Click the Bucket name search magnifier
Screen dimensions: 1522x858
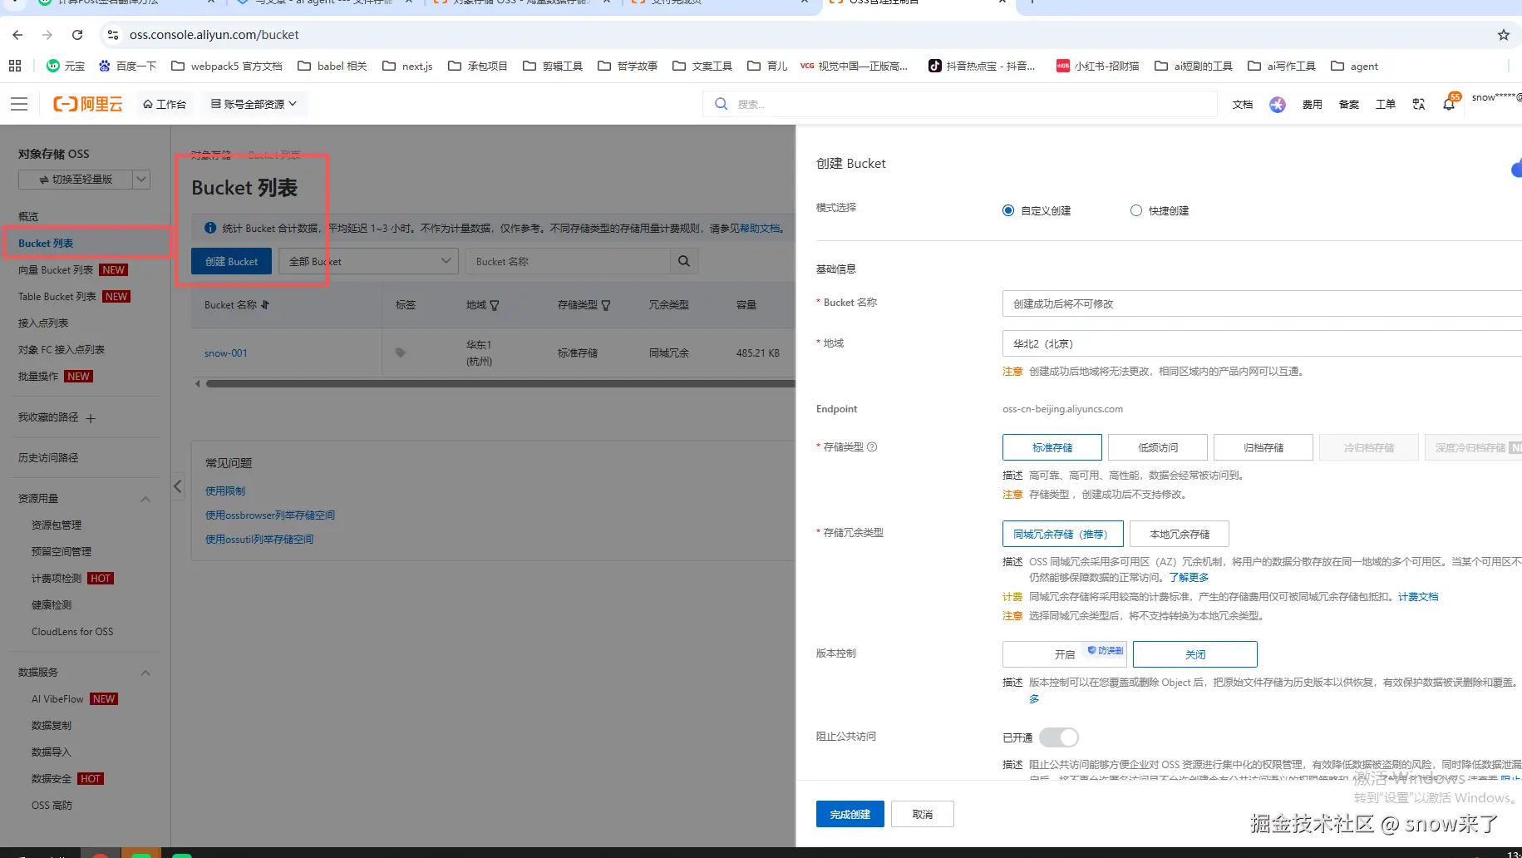684,261
